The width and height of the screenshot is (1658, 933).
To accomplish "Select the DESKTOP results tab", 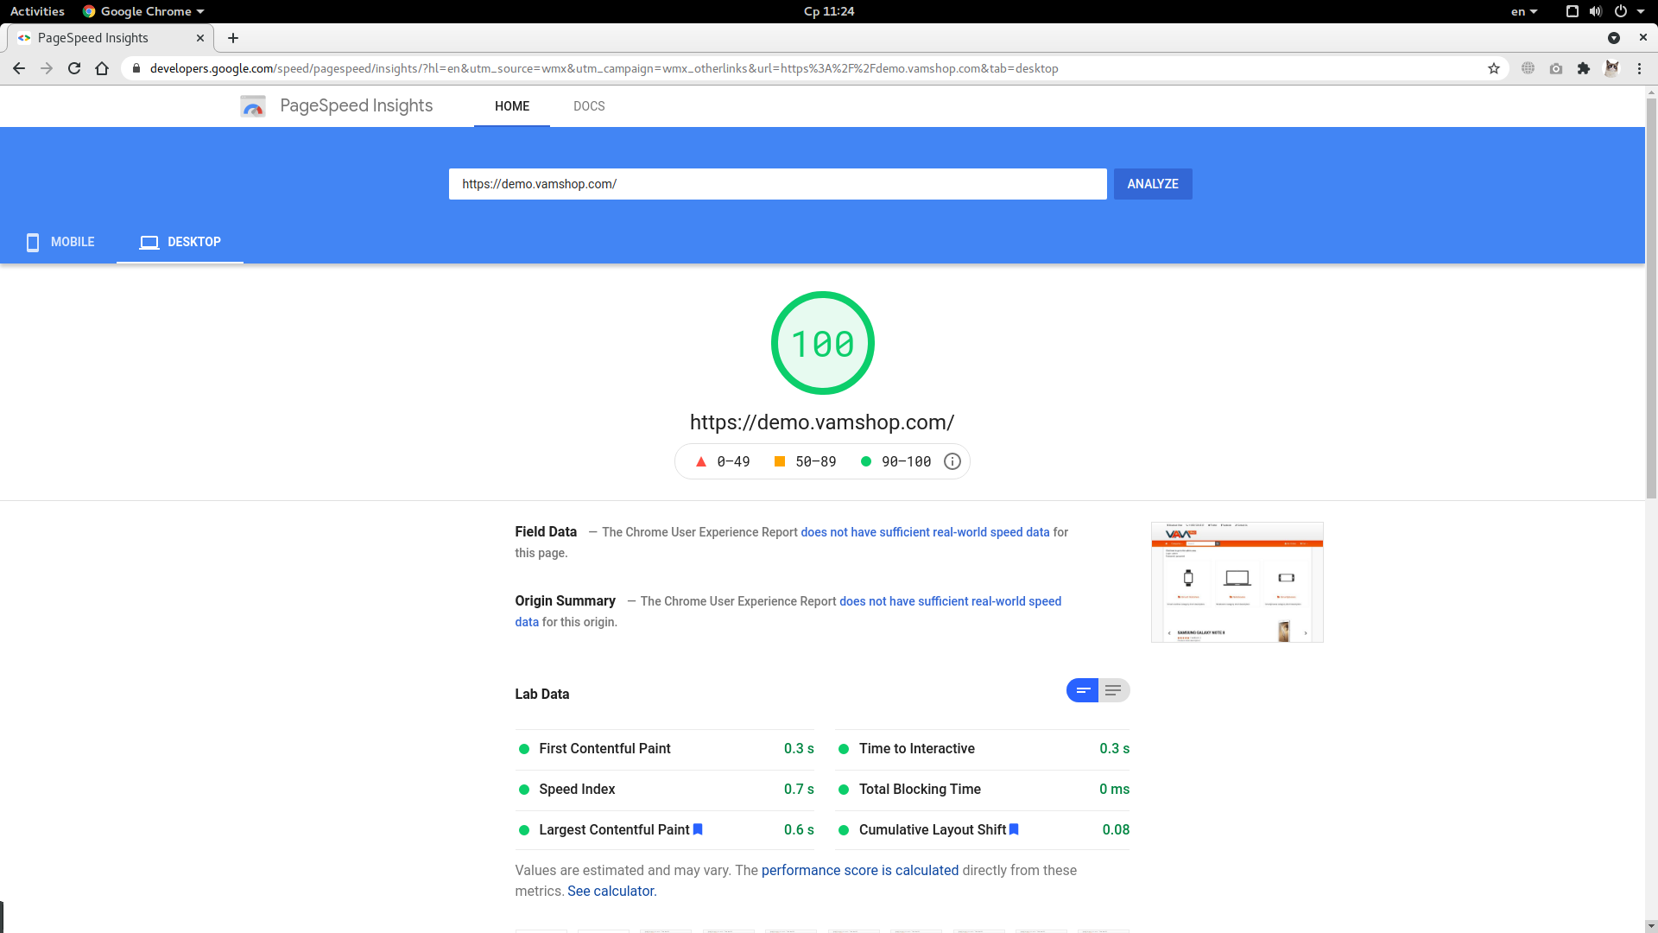I will pyautogui.click(x=180, y=242).
